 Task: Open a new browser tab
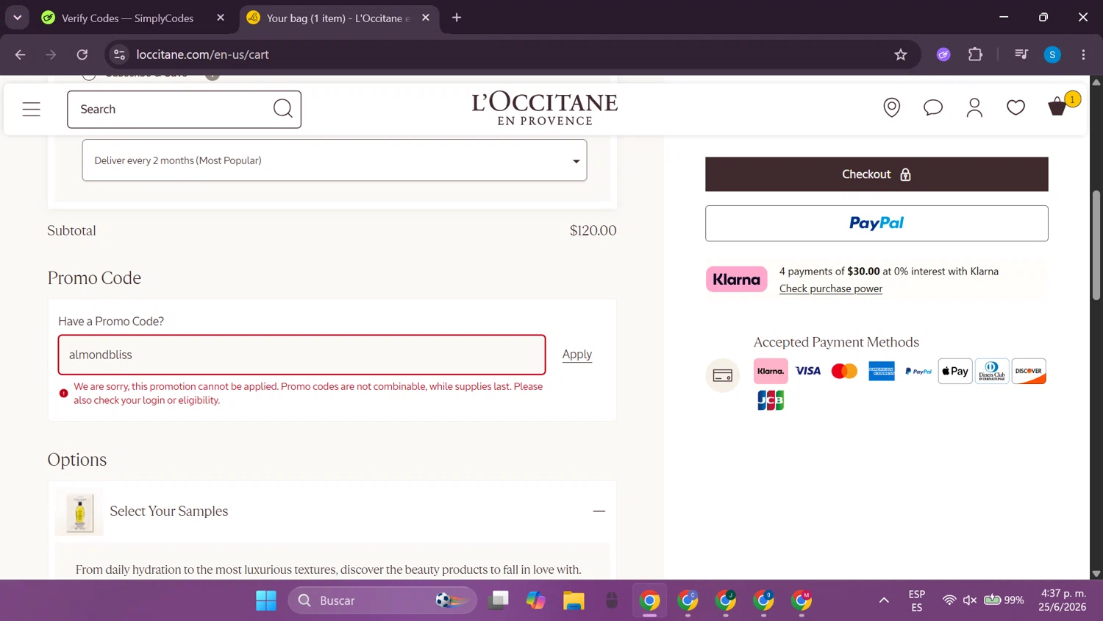pos(457,18)
